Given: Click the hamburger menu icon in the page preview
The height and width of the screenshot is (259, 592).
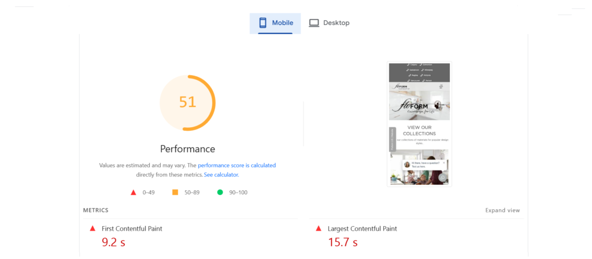Looking at the screenshot, I should tap(441, 87).
